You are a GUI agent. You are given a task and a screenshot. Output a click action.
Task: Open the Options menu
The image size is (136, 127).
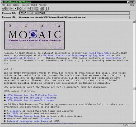click(x=16, y=5)
